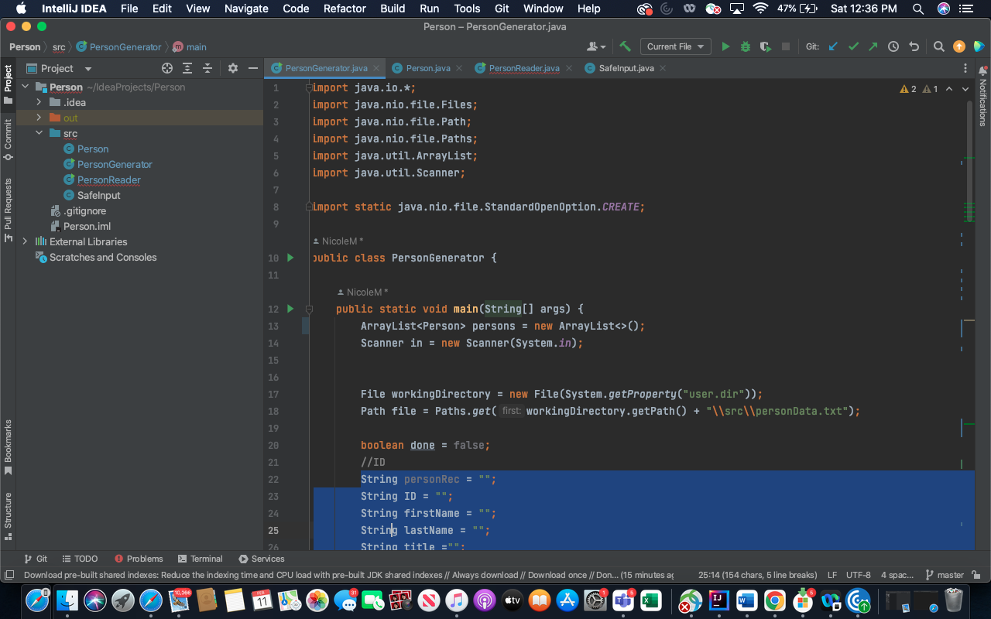Click the LF line separator widget
This screenshot has height=619, width=991.
tap(832, 575)
